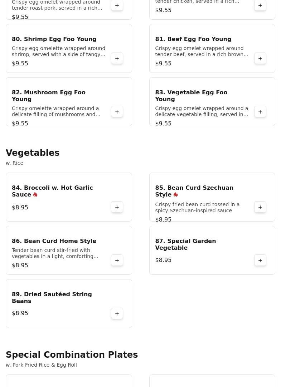Image resolution: width=281 pixels, height=387 pixels.
Task: Open 80. Shrimp Egg Foo Young title
Action: pyautogui.click(x=54, y=39)
